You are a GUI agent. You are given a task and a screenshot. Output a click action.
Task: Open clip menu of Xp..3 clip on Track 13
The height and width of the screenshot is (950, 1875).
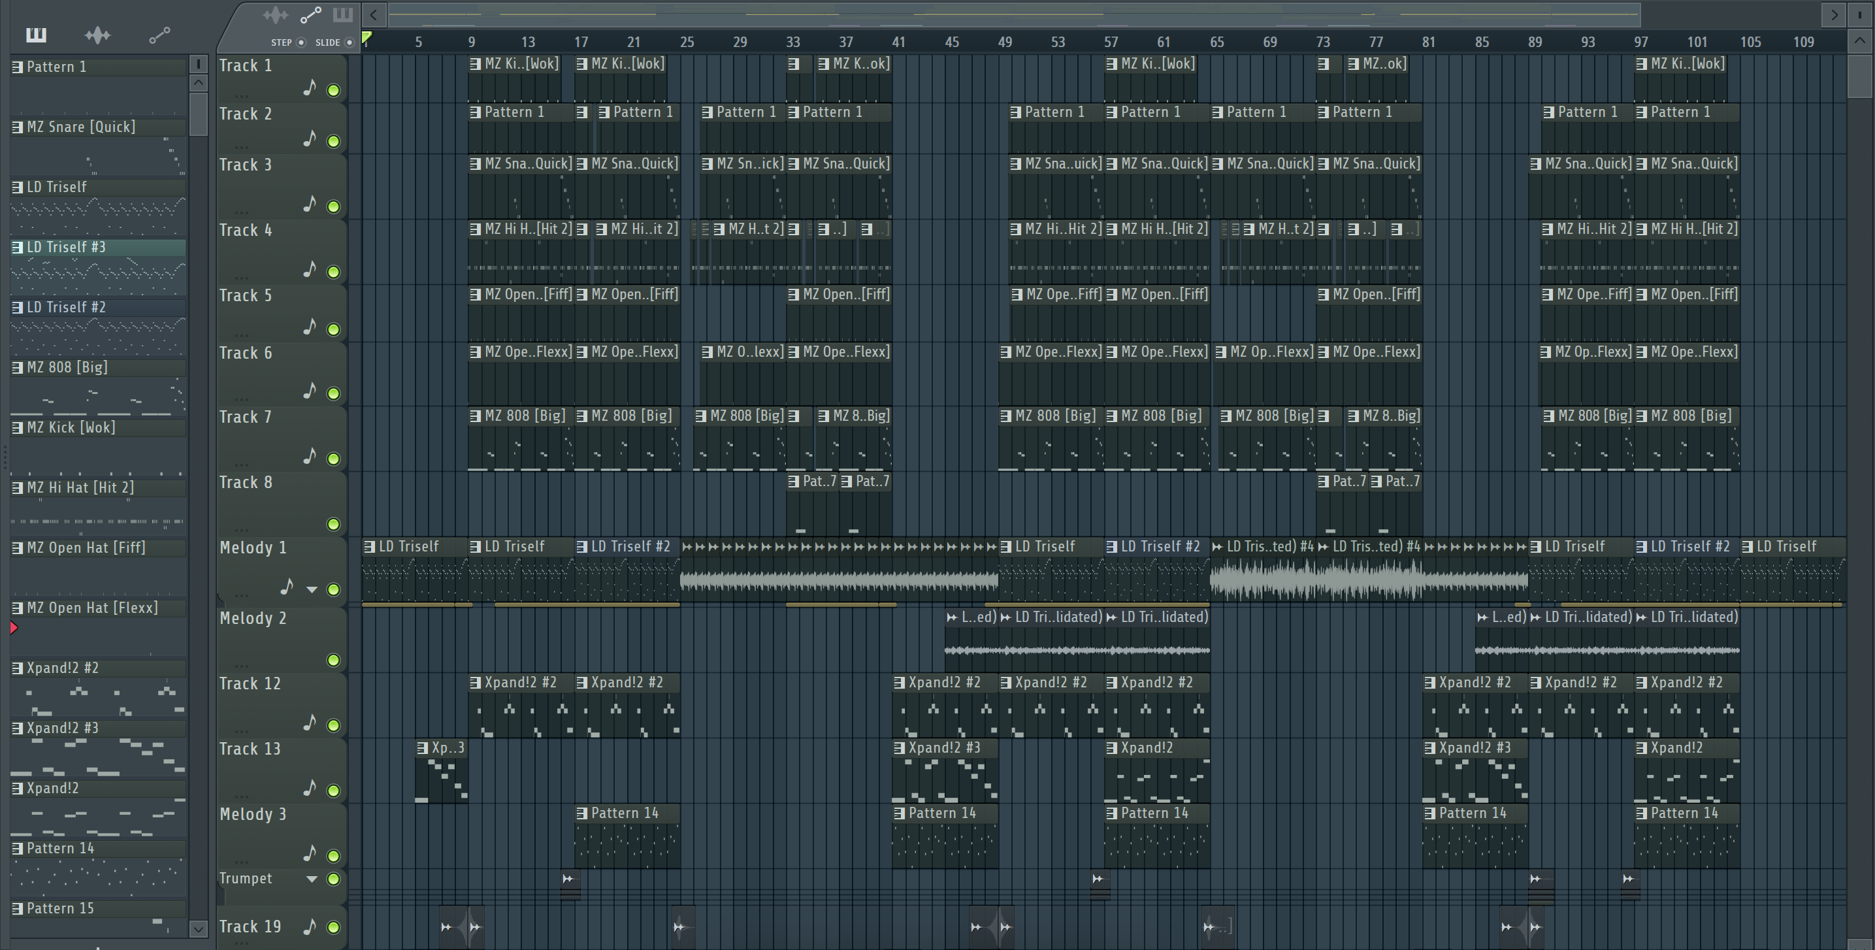[x=422, y=747]
